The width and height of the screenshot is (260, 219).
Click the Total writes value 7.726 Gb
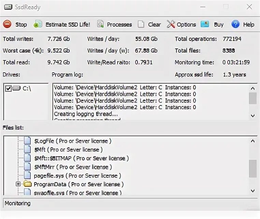tap(59, 39)
